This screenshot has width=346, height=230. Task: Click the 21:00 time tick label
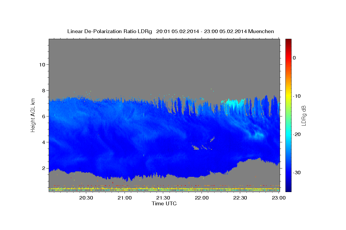coord(125,198)
